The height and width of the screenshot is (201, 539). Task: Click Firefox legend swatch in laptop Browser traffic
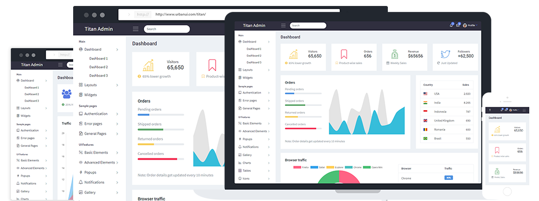click(x=297, y=167)
